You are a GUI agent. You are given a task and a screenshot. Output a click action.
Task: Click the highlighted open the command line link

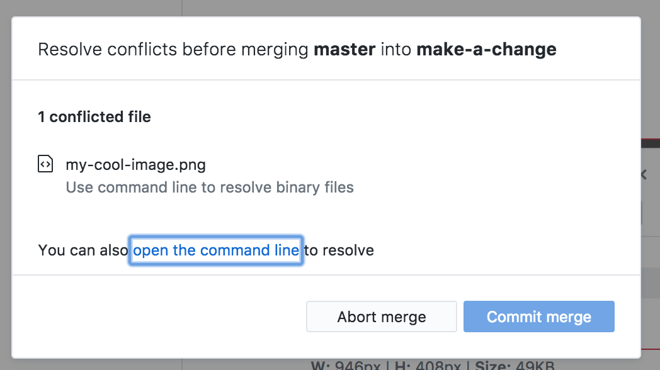click(215, 250)
